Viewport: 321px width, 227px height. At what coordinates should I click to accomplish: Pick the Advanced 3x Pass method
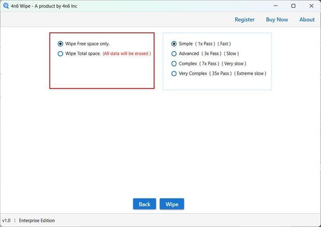coord(174,54)
